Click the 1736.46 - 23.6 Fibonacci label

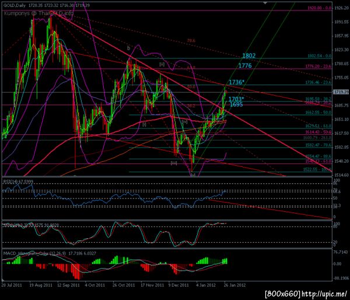318,82
